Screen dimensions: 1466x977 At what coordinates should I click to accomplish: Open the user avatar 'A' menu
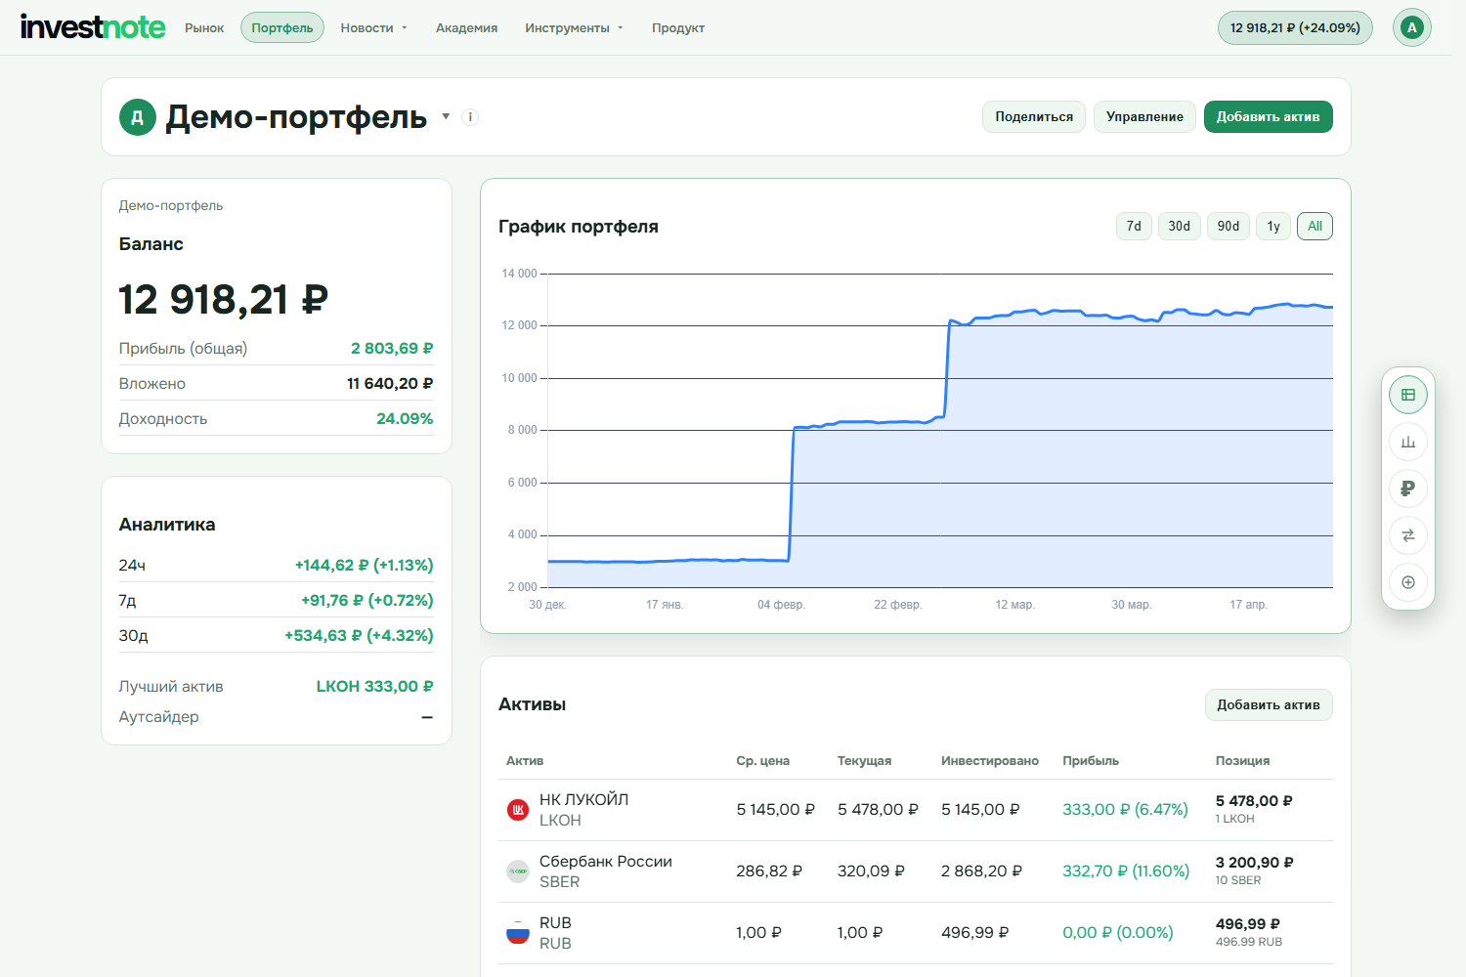coord(1411,27)
